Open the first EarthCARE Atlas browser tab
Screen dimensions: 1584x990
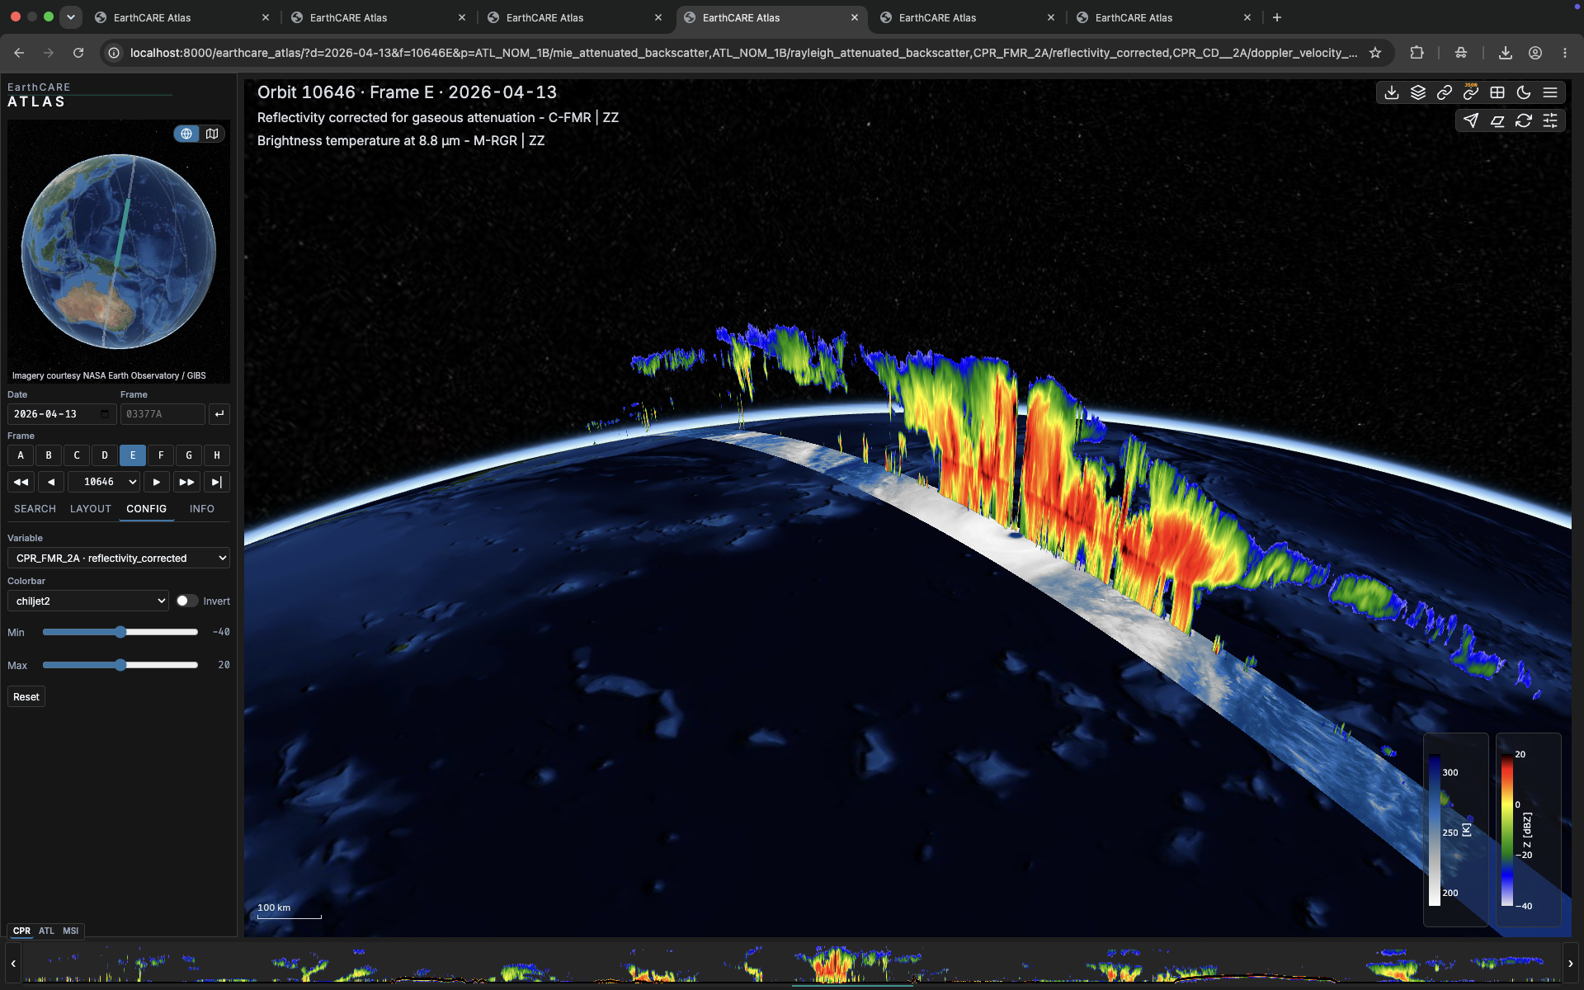(x=182, y=17)
